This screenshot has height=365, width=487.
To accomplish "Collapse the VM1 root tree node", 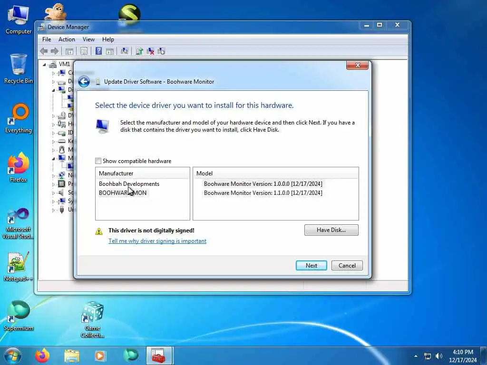I will tap(44, 65).
